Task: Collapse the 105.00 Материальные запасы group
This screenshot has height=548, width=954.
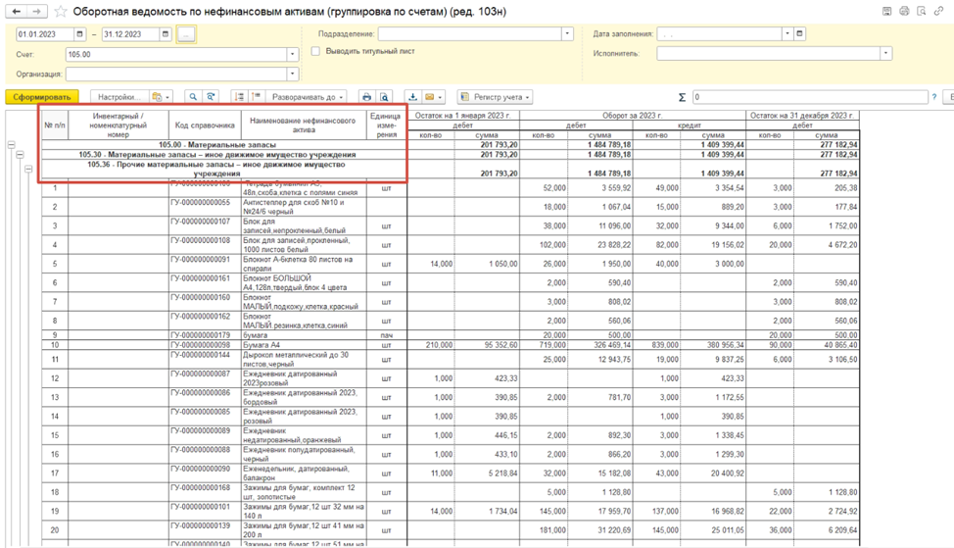Action: [x=11, y=145]
